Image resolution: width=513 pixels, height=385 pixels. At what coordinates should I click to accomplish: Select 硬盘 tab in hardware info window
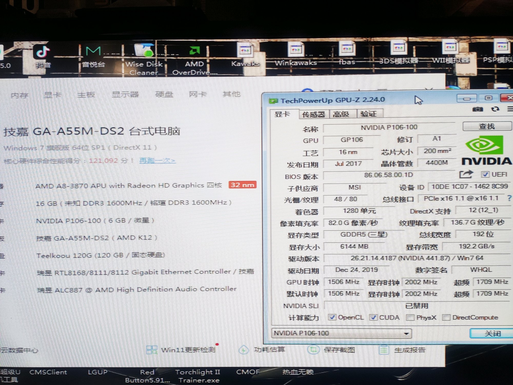pyautogui.click(x=164, y=94)
